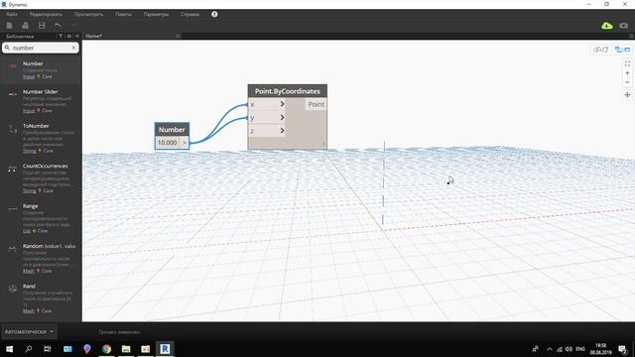This screenshot has width=635, height=357.
Task: Zoom in on the workspace
Action: point(627,73)
